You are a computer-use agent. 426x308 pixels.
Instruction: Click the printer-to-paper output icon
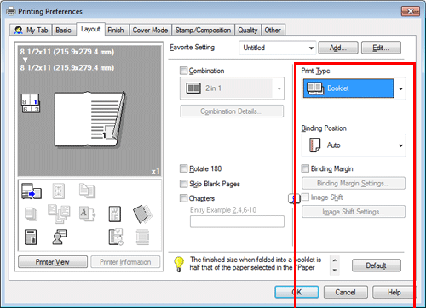click(x=32, y=191)
